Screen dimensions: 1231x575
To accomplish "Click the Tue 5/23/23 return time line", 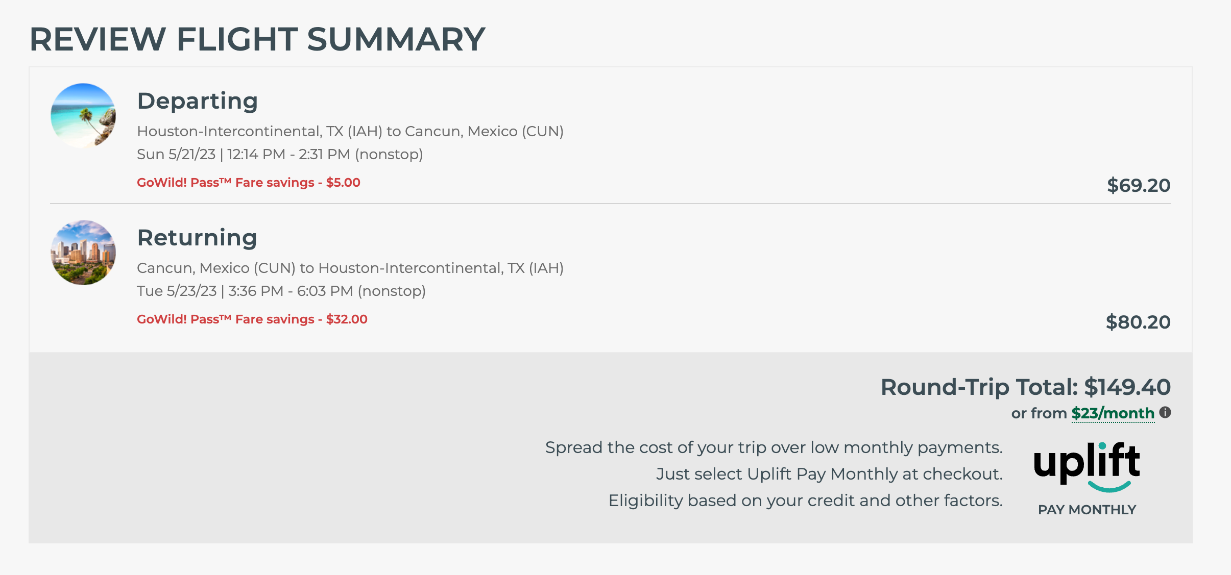I will (x=281, y=291).
